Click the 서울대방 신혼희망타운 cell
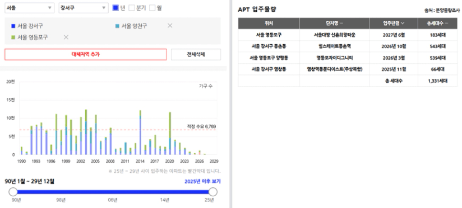Image resolution: width=462 pixels, height=208 pixels. (x=334, y=35)
